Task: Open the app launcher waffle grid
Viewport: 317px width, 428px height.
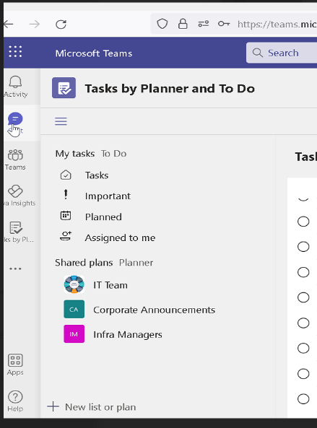Action: 15,51
